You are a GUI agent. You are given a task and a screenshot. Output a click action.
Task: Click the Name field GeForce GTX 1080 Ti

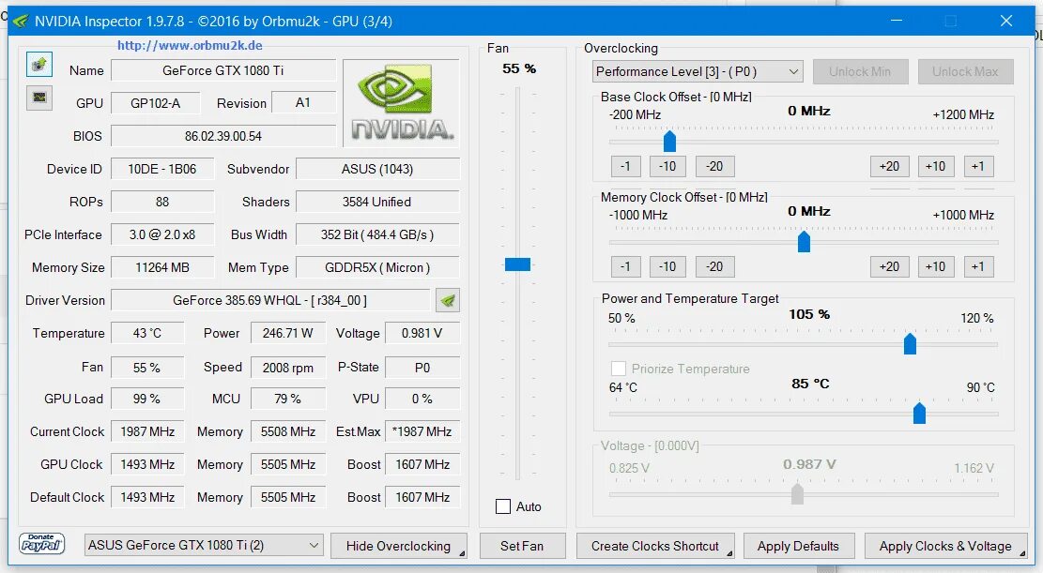pyautogui.click(x=223, y=70)
